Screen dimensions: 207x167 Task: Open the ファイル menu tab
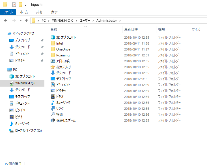(8, 12)
